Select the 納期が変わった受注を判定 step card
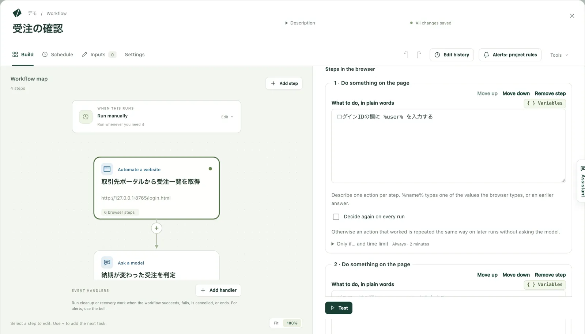 click(156, 266)
